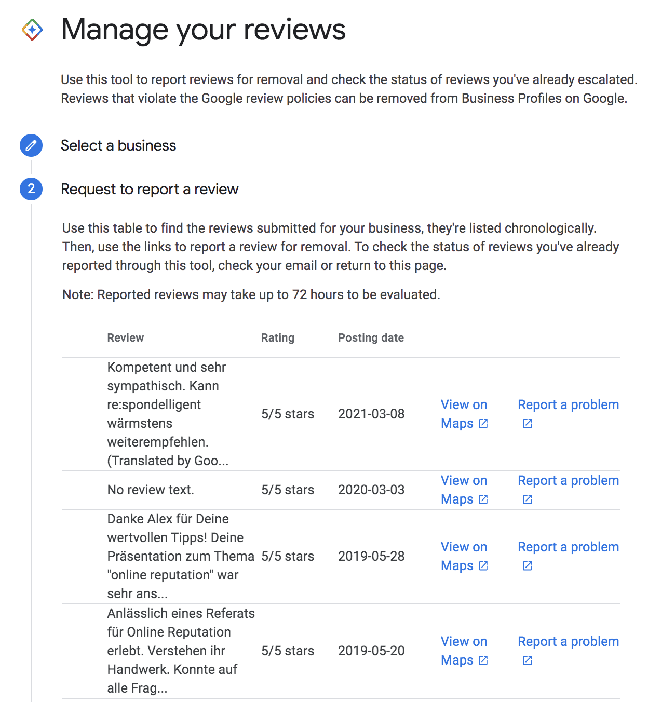The width and height of the screenshot is (648, 702).
Task: Click the Review column header
Action: click(125, 338)
